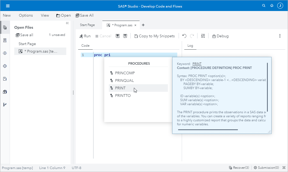Choose PRINQUAL from procedures list

pos(138,80)
